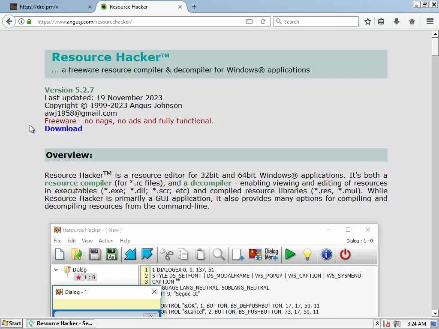Click the Dialog Merge toolbar icon
The image size is (439, 329).
click(x=271, y=254)
